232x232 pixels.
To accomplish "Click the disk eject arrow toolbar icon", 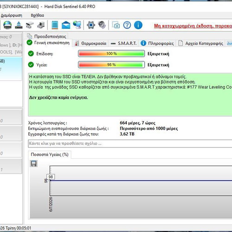I will click(19, 25).
